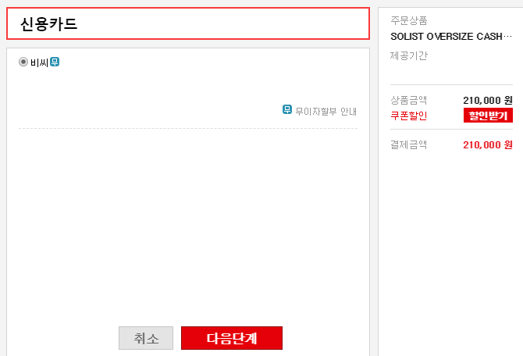Viewport: 523px width, 356px height.
Task: Click the 무 icon beside 무이자할부 안내
Action: [287, 110]
